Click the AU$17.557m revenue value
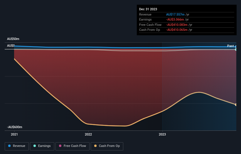The image size is (241, 154). point(175,14)
